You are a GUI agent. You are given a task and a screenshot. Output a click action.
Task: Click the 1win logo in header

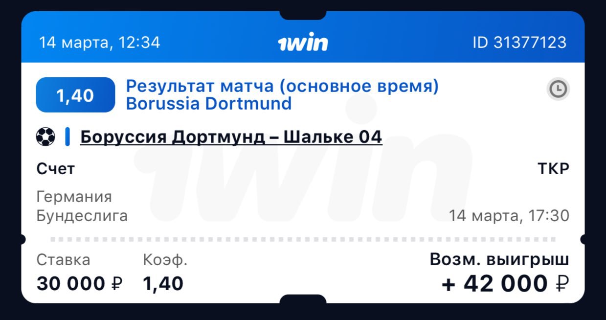(303, 43)
